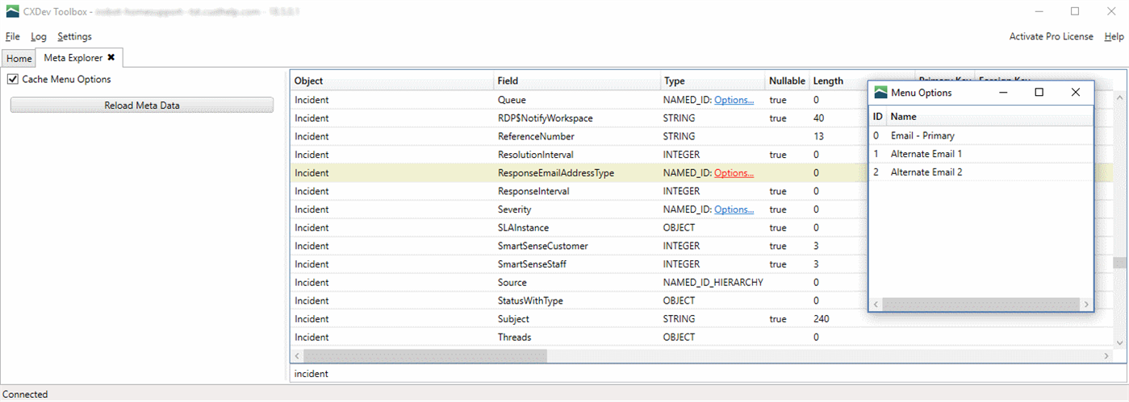This screenshot has width=1129, height=402.
Task: Click right arrow of Menu Options scrollbar
Action: (x=1086, y=305)
